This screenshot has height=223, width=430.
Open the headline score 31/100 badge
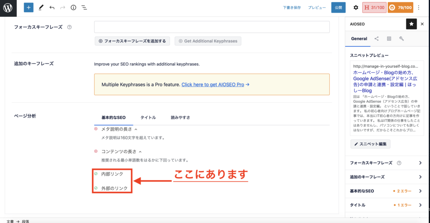coord(374,8)
